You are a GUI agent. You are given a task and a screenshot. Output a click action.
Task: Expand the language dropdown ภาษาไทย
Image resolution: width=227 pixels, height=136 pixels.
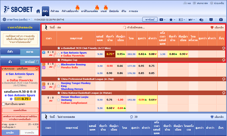pyautogui.click(x=18, y=19)
